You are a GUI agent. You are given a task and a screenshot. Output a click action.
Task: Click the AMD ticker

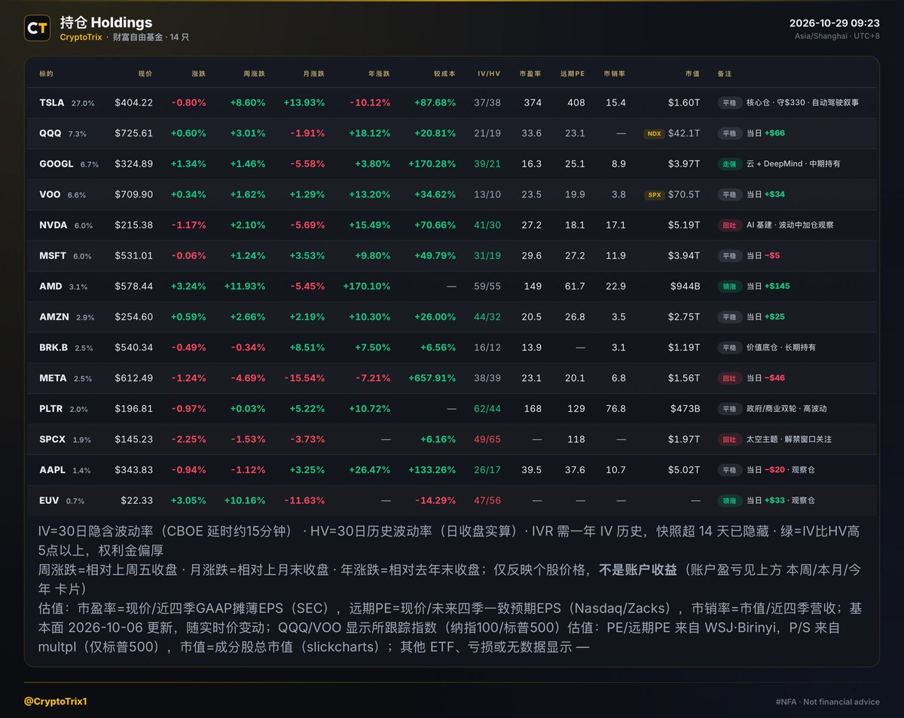pyautogui.click(x=50, y=286)
